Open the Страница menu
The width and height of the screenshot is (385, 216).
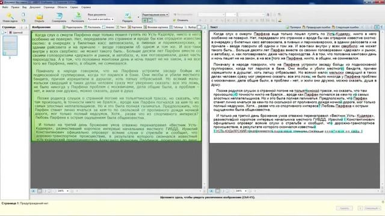coord(49,7)
